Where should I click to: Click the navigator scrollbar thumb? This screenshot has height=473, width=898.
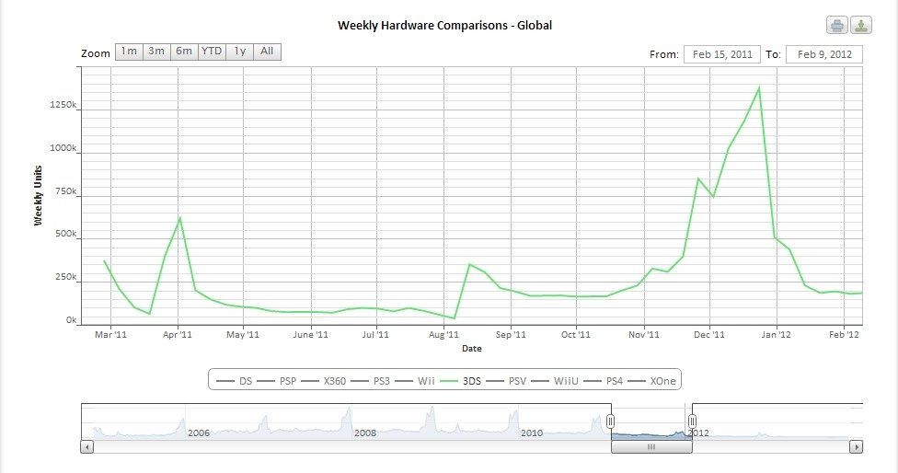[650, 447]
